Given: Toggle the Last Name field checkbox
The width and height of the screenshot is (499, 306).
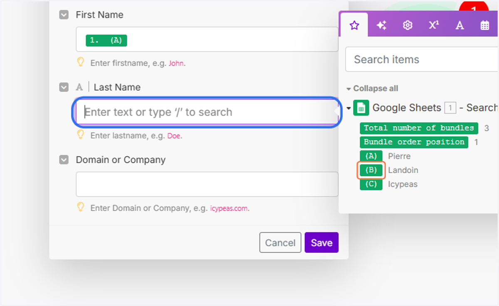Looking at the screenshot, I should tap(64, 87).
